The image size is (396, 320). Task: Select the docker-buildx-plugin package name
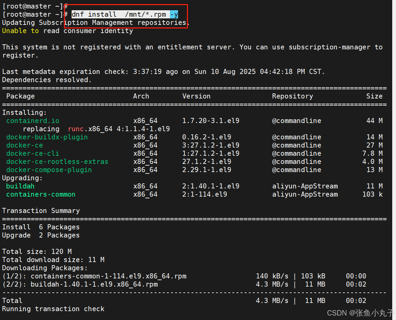tap(47, 137)
